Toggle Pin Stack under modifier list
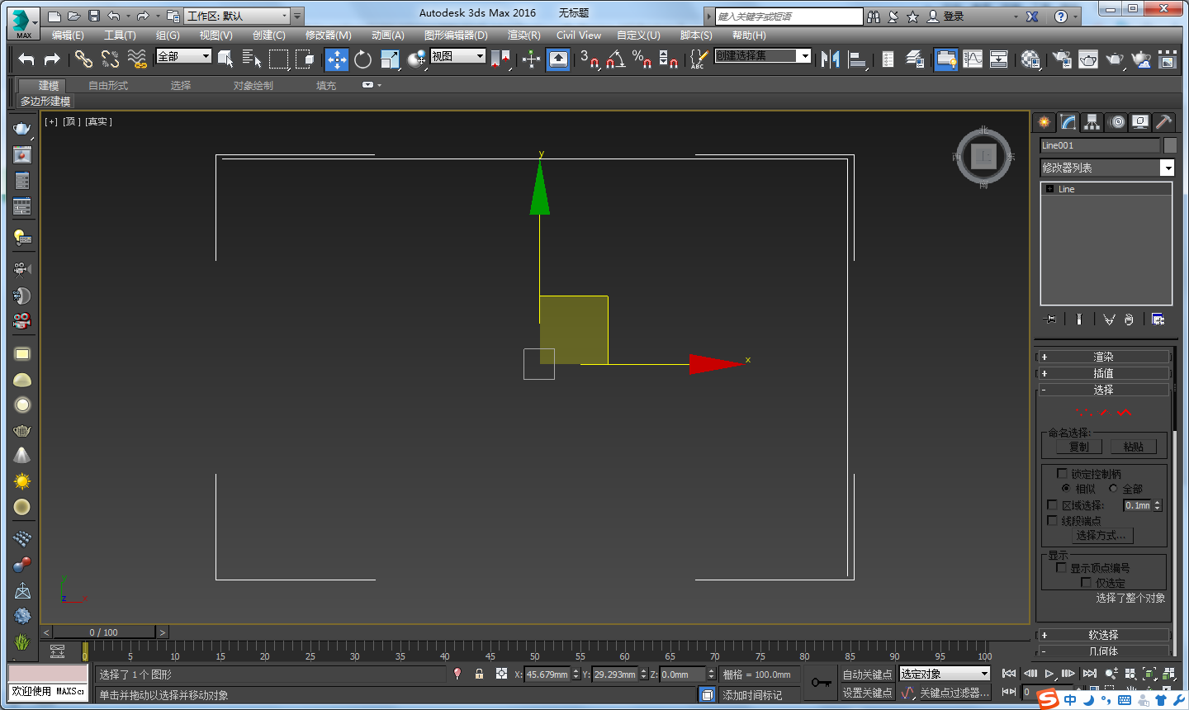This screenshot has height=710, width=1189. (1049, 319)
